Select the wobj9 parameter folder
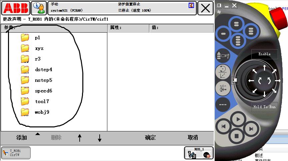 (42, 112)
